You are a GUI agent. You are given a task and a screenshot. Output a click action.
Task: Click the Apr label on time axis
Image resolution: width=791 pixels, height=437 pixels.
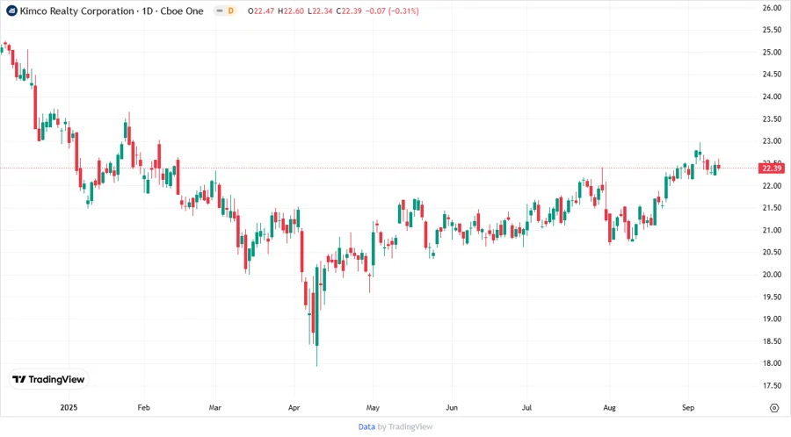[x=294, y=407]
